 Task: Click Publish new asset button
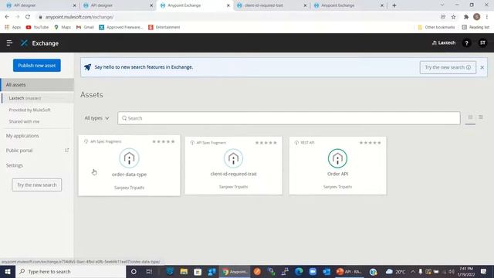point(37,66)
